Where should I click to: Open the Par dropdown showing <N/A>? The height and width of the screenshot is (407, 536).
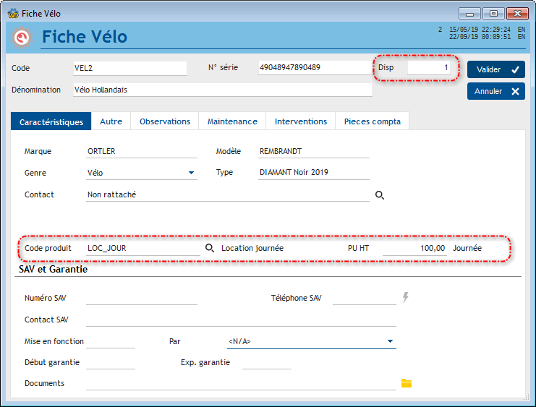[390, 341]
